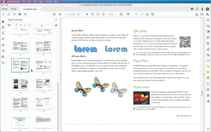Open the Sign document tool
This screenshot has height=132, width=211.
[x=147, y=14]
